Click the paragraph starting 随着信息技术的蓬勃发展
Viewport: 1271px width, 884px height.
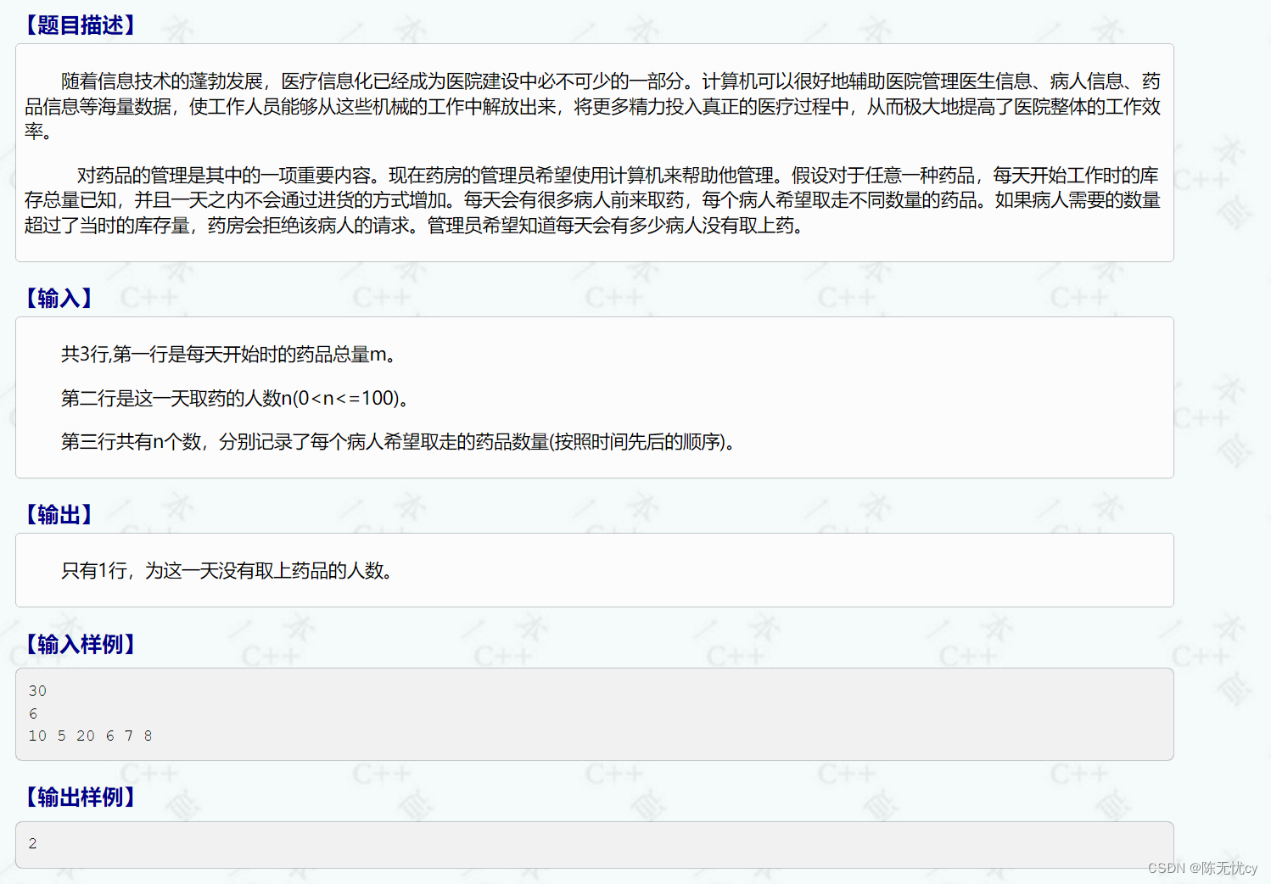pos(592,106)
